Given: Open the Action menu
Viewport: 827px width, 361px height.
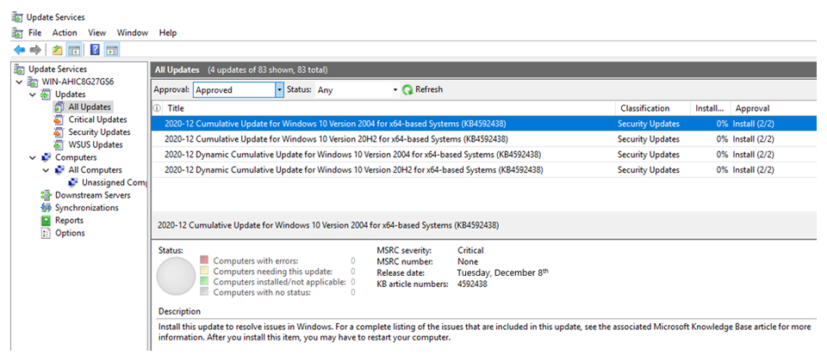Looking at the screenshot, I should [x=65, y=33].
